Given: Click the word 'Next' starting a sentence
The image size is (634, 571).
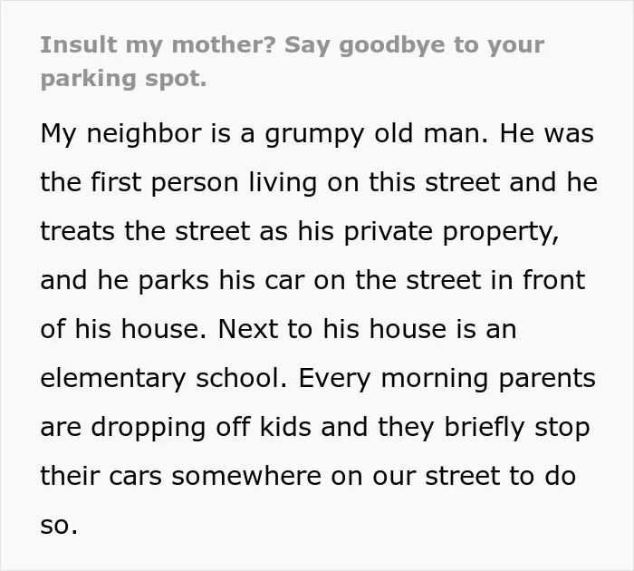Looking at the screenshot, I should point(248,329).
